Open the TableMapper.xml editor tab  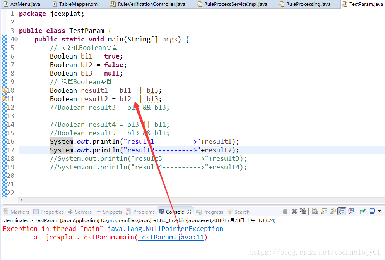pos(76,4)
